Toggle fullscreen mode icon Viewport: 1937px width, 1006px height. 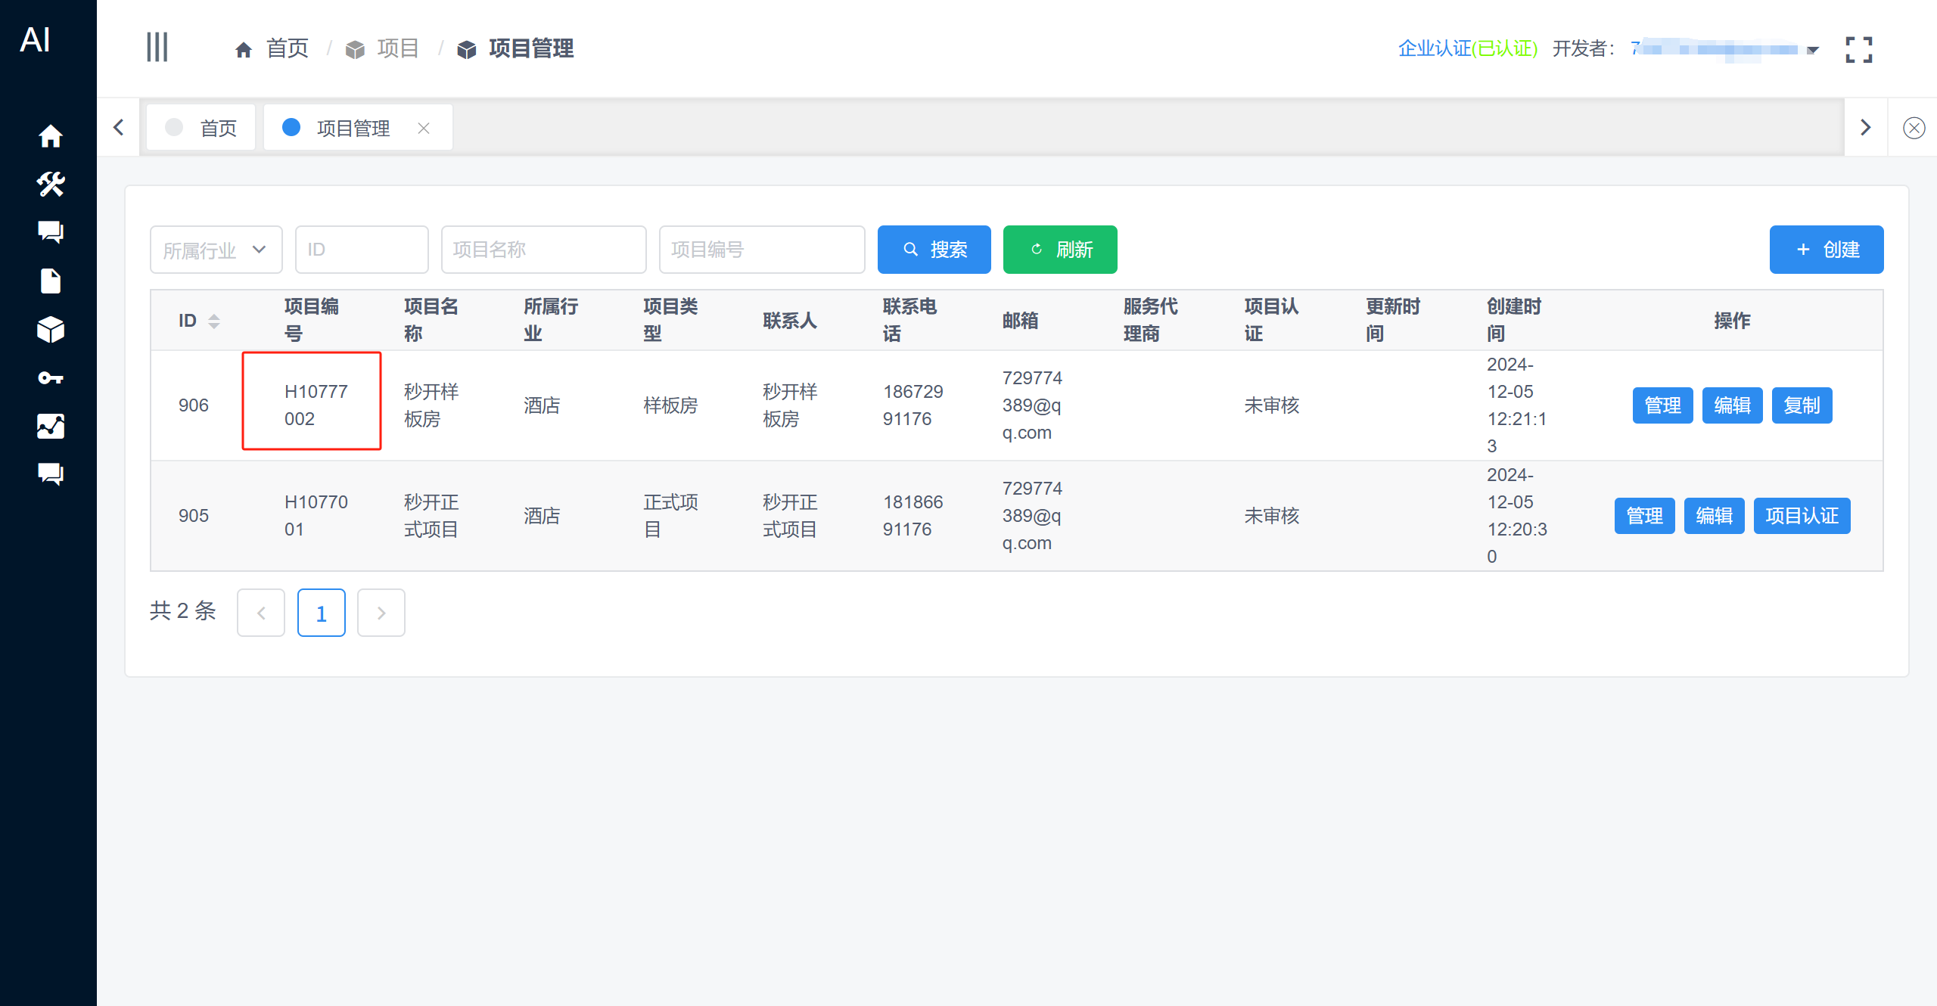click(1858, 50)
